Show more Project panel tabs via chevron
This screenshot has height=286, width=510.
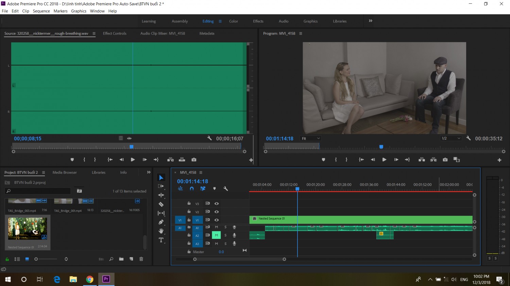(x=149, y=172)
